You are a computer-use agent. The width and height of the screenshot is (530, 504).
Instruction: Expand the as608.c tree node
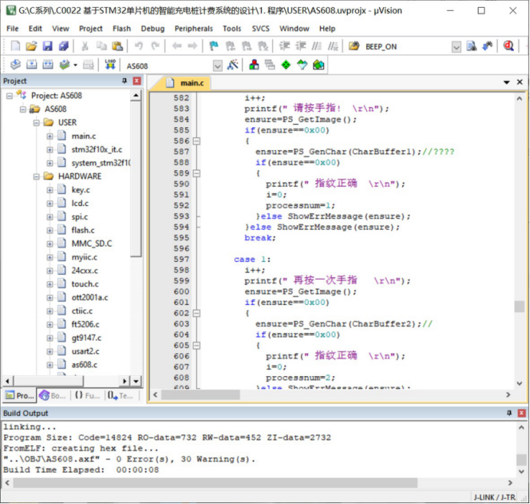coord(50,365)
